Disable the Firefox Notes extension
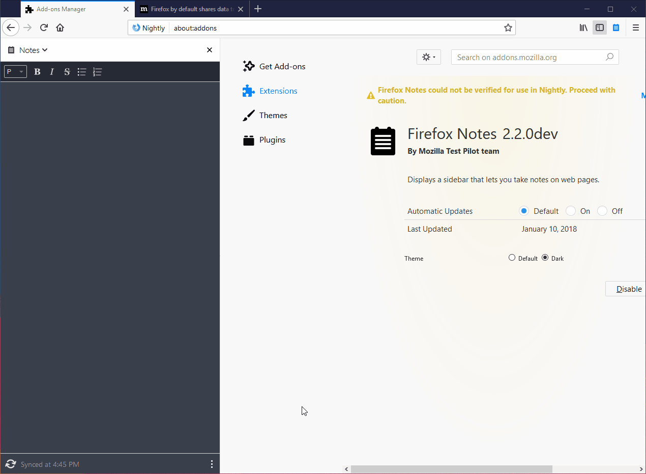The width and height of the screenshot is (646, 474). pos(626,289)
